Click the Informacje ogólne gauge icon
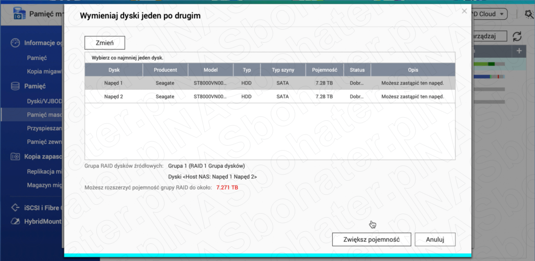Screen dimensions: 535x261 [15, 43]
